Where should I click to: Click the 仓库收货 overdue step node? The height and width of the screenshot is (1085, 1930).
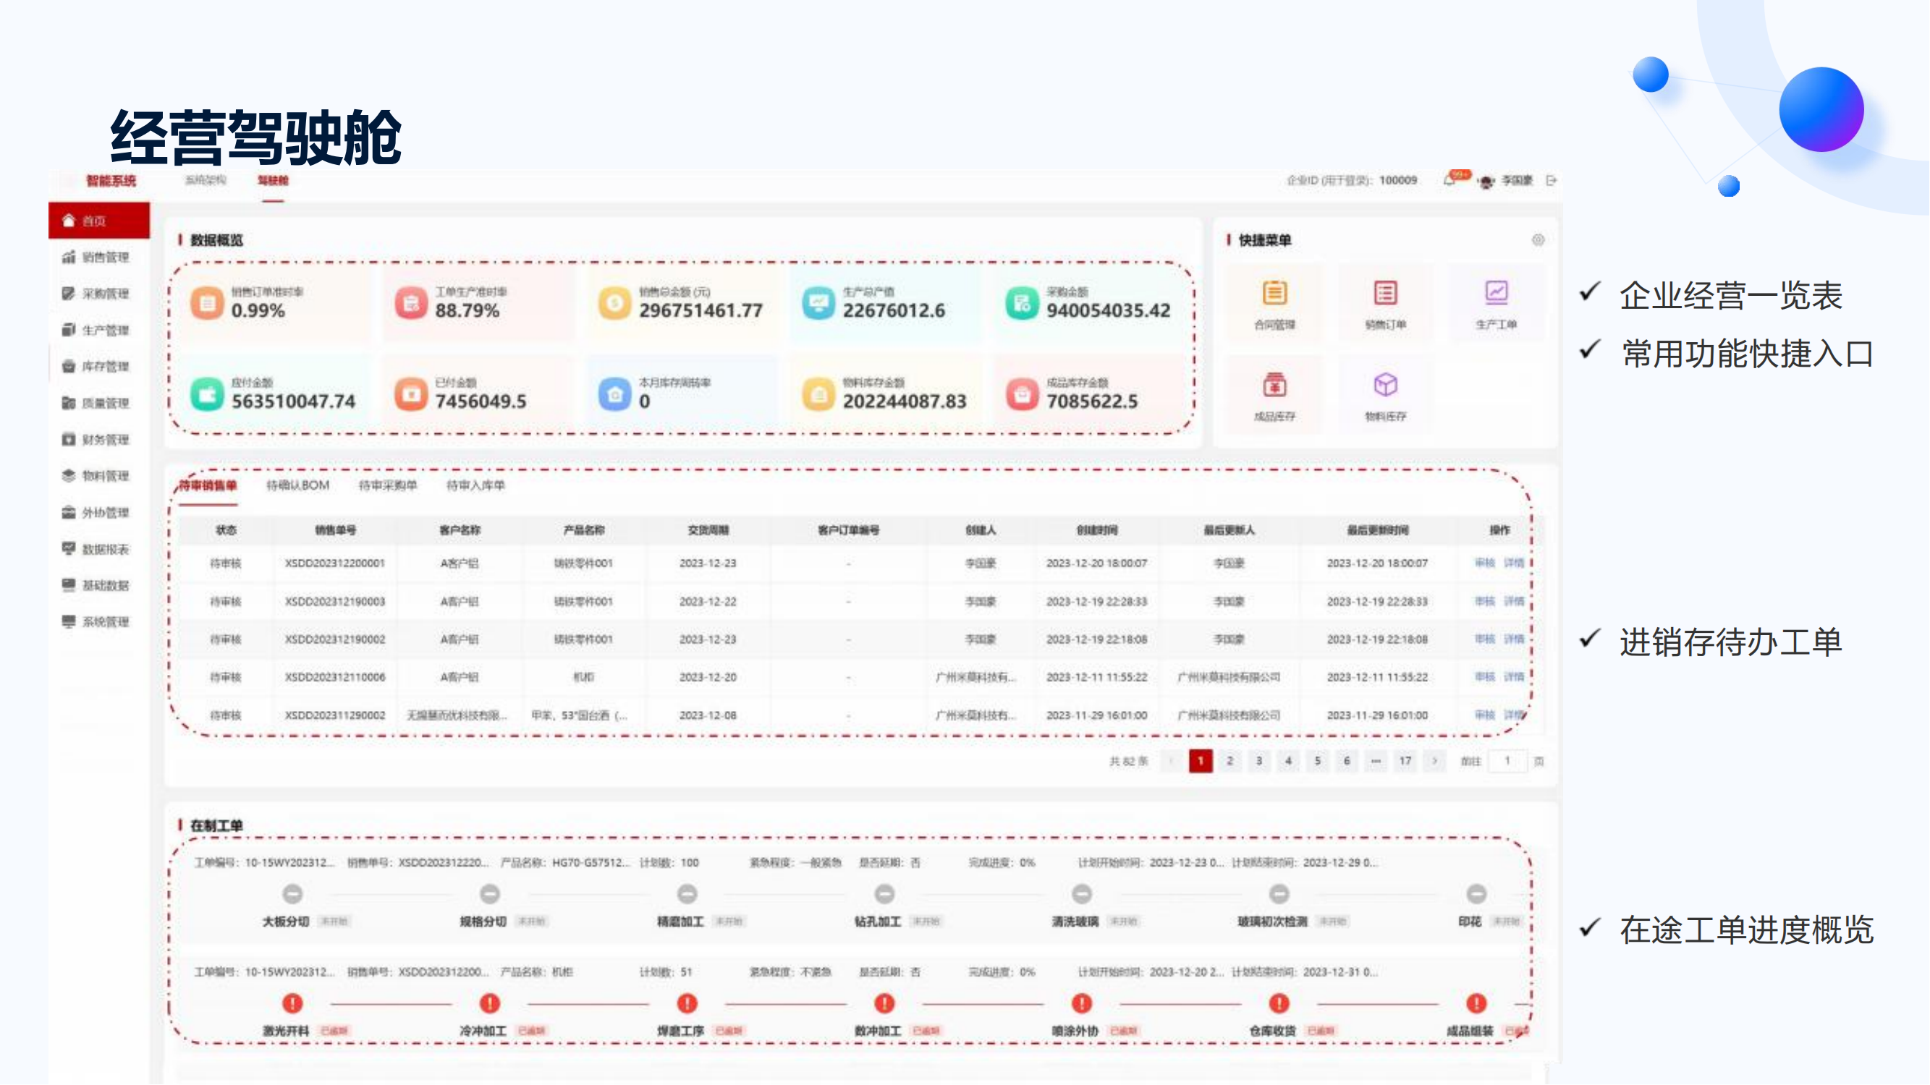pos(1279,1003)
